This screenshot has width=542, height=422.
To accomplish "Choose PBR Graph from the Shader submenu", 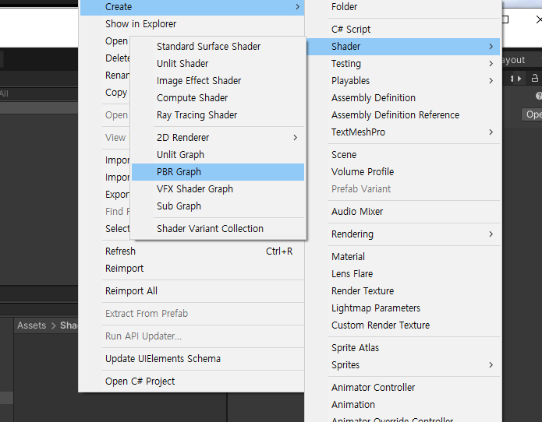I will tap(218, 172).
